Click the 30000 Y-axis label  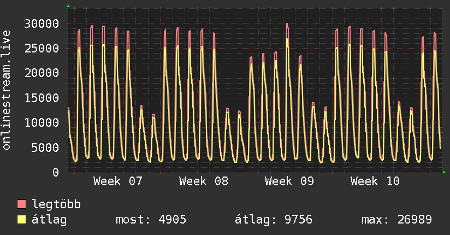point(43,23)
